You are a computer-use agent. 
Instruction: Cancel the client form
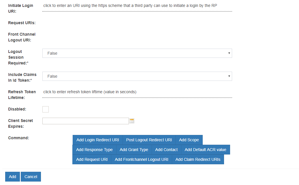click(31, 177)
